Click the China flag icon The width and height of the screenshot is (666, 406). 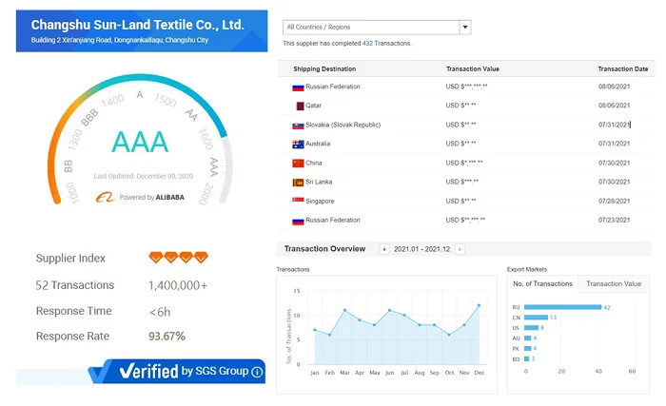298,164
